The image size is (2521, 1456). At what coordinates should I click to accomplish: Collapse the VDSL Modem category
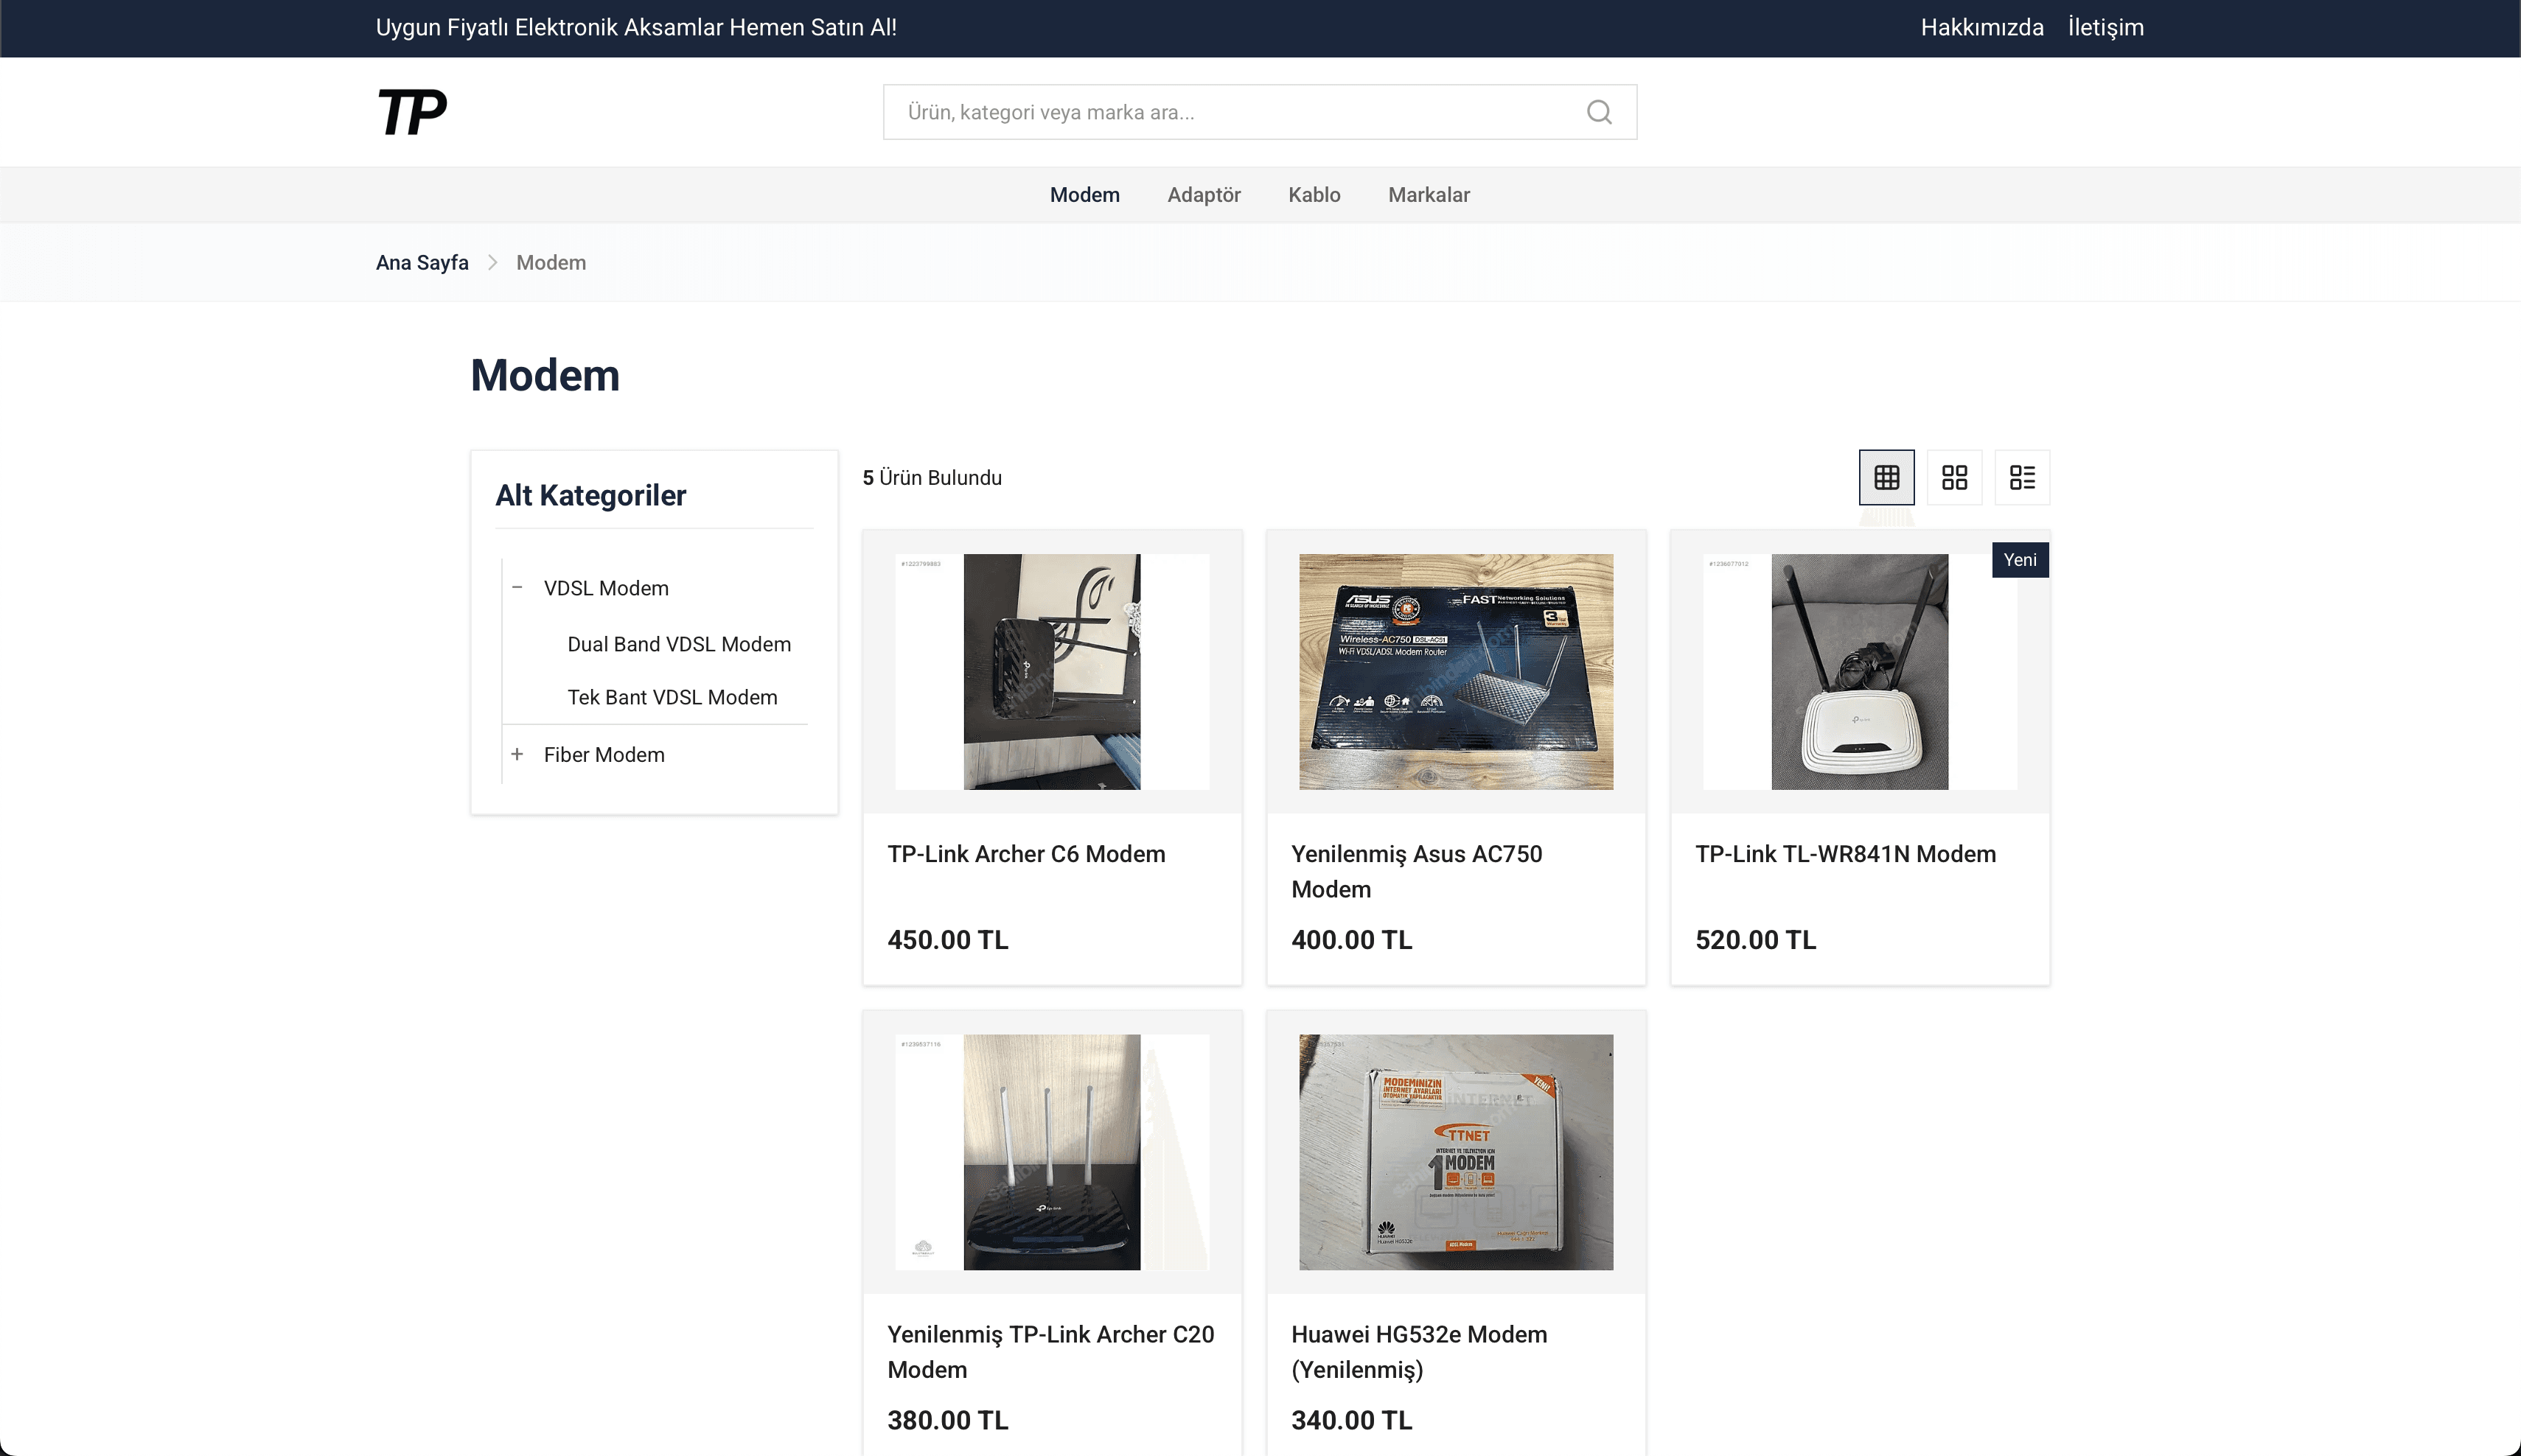point(516,588)
